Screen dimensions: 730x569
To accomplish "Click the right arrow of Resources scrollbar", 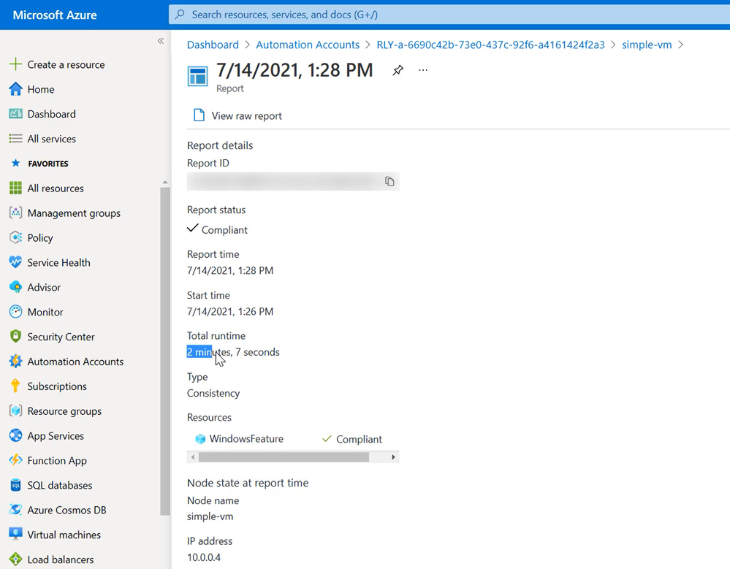I will coord(393,457).
